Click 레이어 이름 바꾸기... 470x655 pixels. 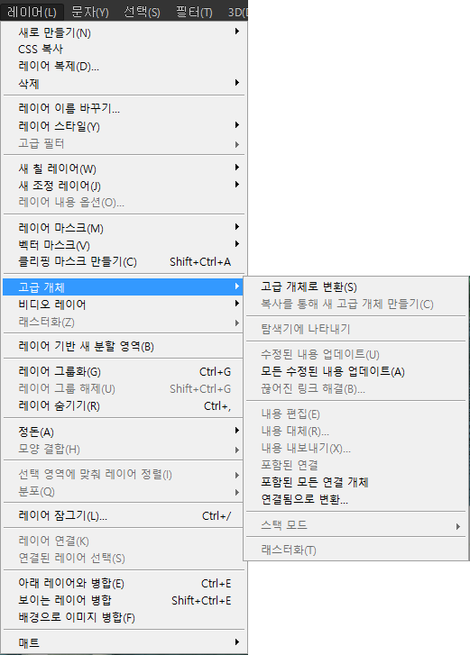[x=124, y=109]
